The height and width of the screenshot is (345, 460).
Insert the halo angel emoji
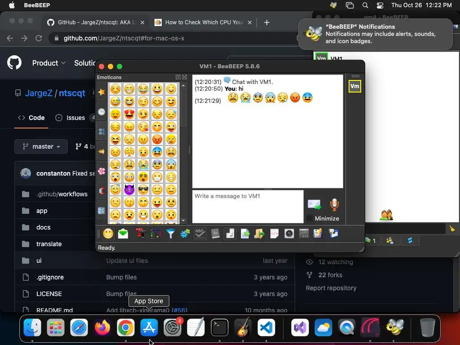click(x=115, y=190)
